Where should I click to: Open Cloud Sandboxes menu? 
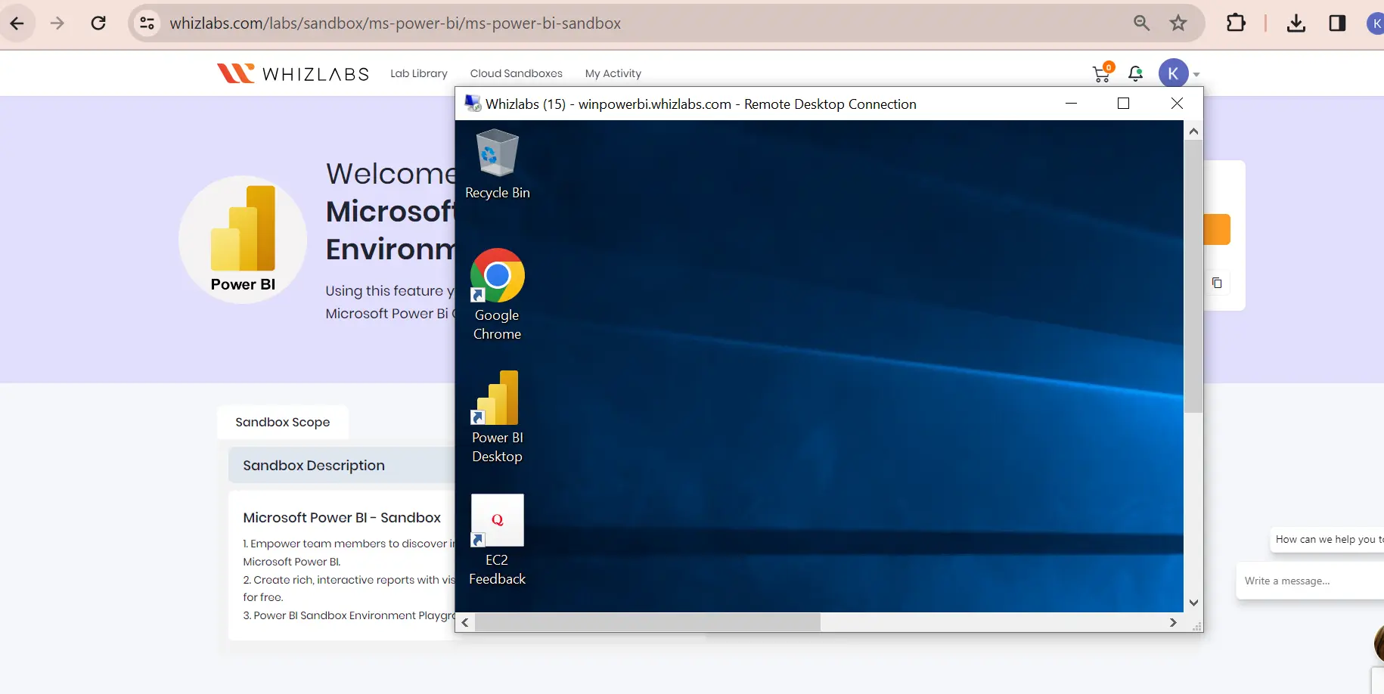(517, 73)
